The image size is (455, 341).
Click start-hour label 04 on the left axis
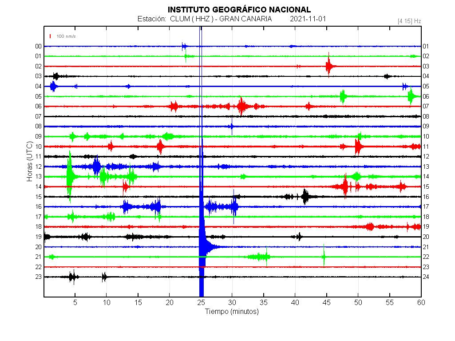[x=38, y=87]
